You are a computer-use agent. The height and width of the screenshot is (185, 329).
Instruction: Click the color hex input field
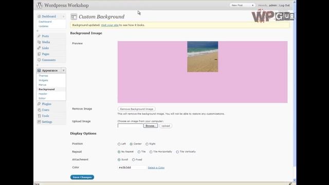pos(132,168)
